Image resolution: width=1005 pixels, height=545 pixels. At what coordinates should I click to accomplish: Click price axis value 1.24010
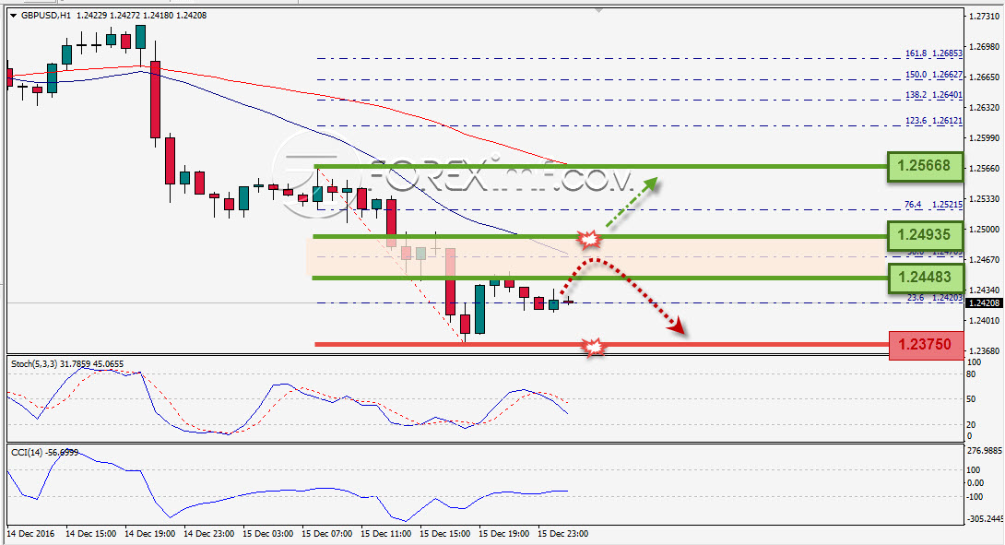[x=985, y=321]
